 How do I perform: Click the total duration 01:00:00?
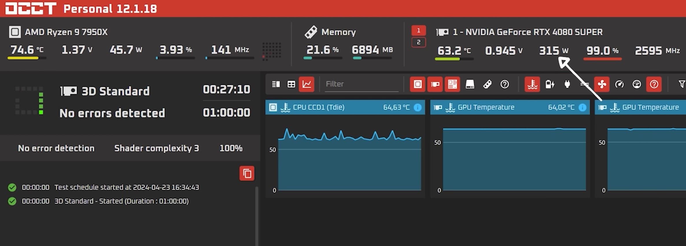[x=226, y=113]
